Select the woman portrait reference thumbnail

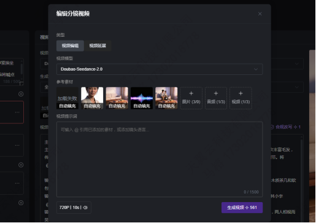(x=92, y=98)
